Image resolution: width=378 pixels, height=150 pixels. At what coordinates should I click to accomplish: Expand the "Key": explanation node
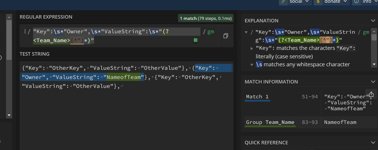click(251, 48)
